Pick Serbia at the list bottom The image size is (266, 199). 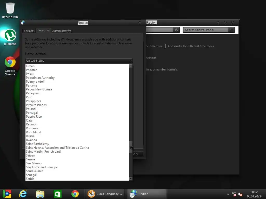pyautogui.click(x=77, y=179)
